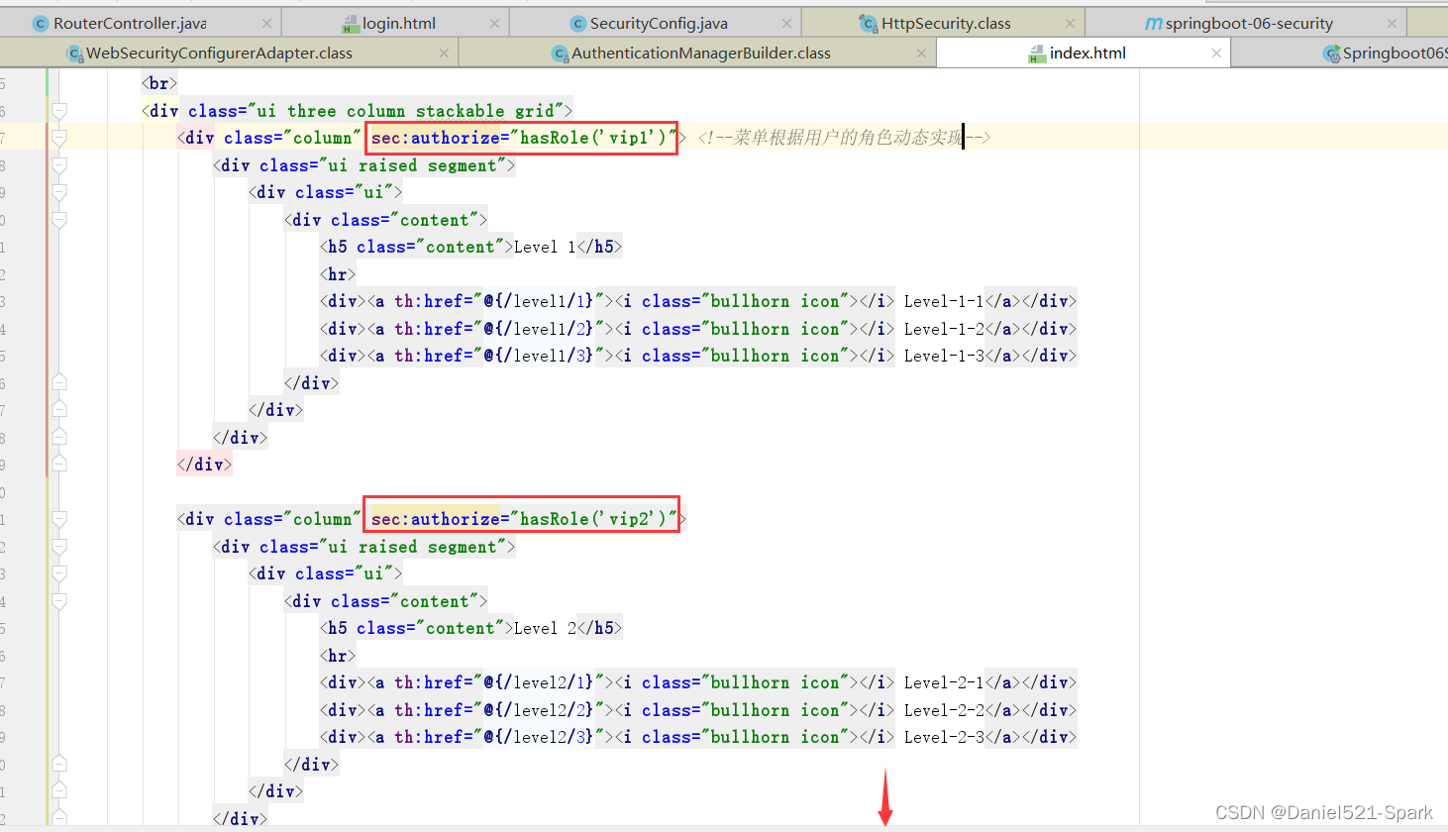Close the springboot-06-security tab
This screenshot has height=832, width=1448.
coord(1392,23)
